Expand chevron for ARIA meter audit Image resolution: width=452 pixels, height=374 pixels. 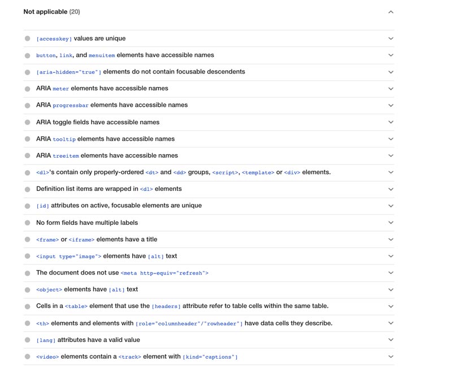[390, 89]
